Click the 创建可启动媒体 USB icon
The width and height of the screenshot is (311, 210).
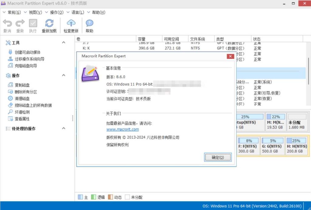tap(10, 52)
